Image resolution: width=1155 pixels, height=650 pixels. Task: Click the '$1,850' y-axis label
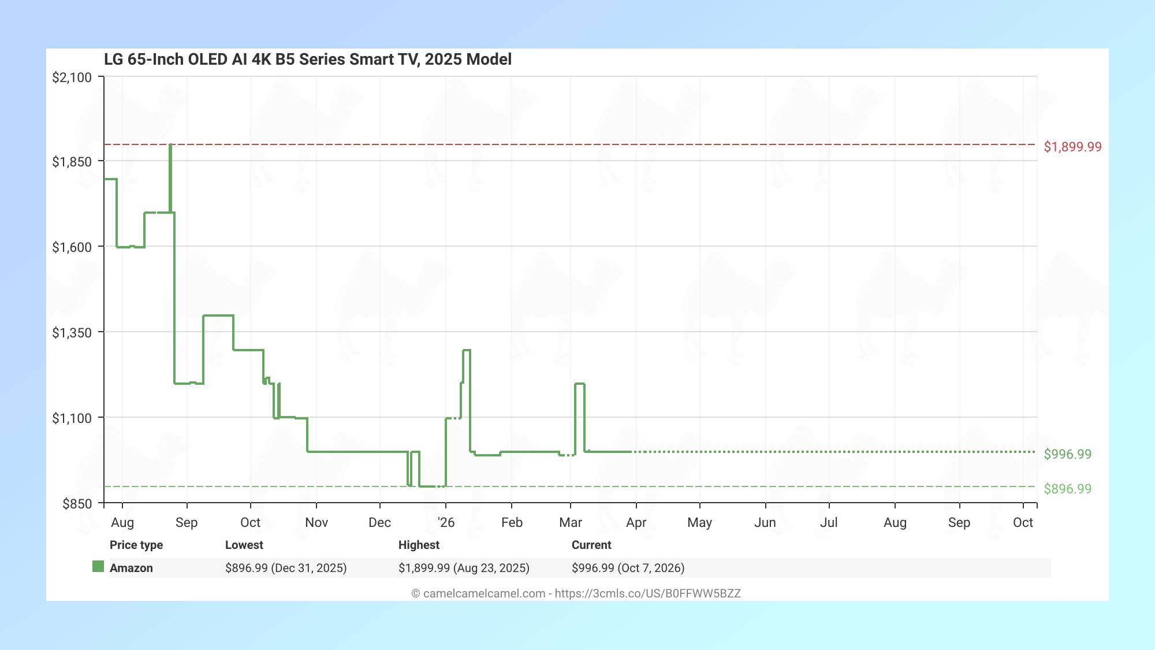[x=72, y=162]
